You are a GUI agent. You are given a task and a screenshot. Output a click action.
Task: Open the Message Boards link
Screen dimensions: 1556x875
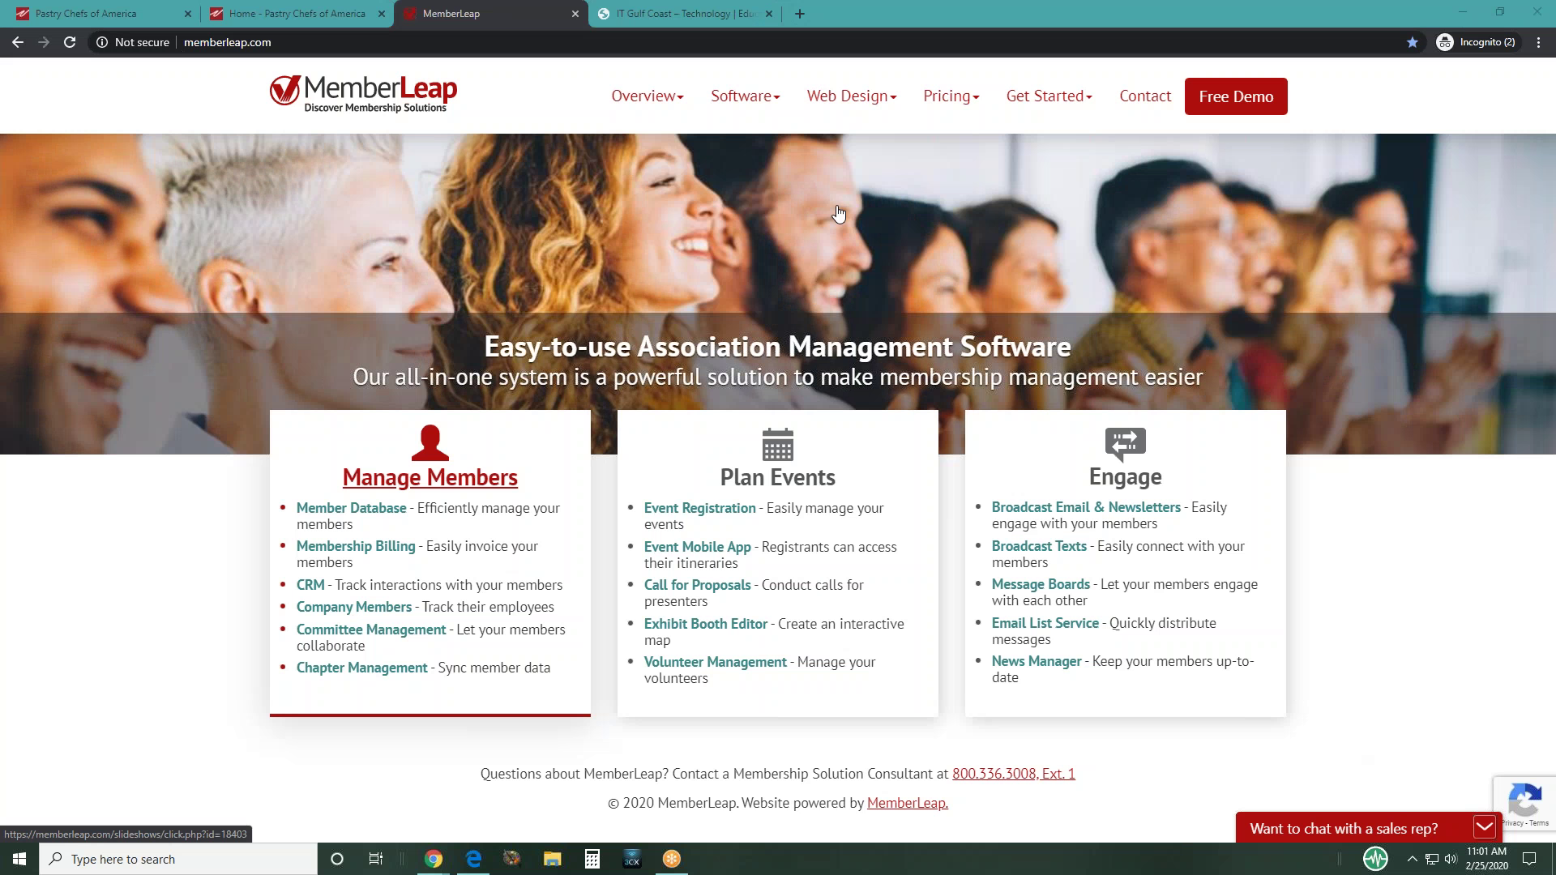(1041, 584)
